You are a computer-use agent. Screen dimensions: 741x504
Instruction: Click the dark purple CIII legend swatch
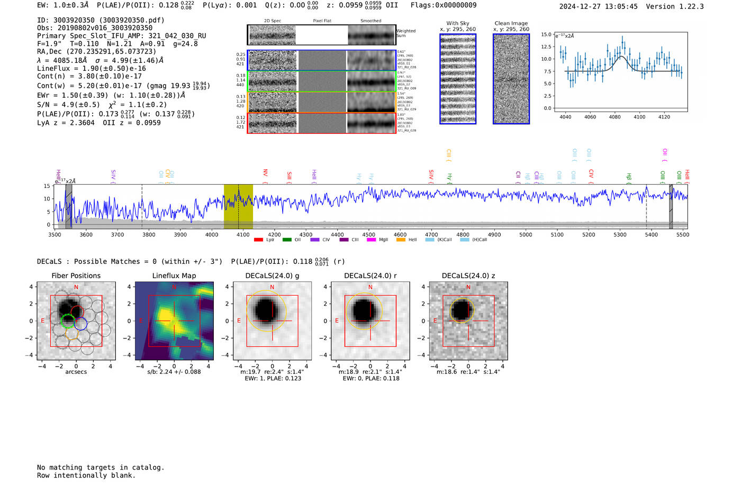coord(344,240)
